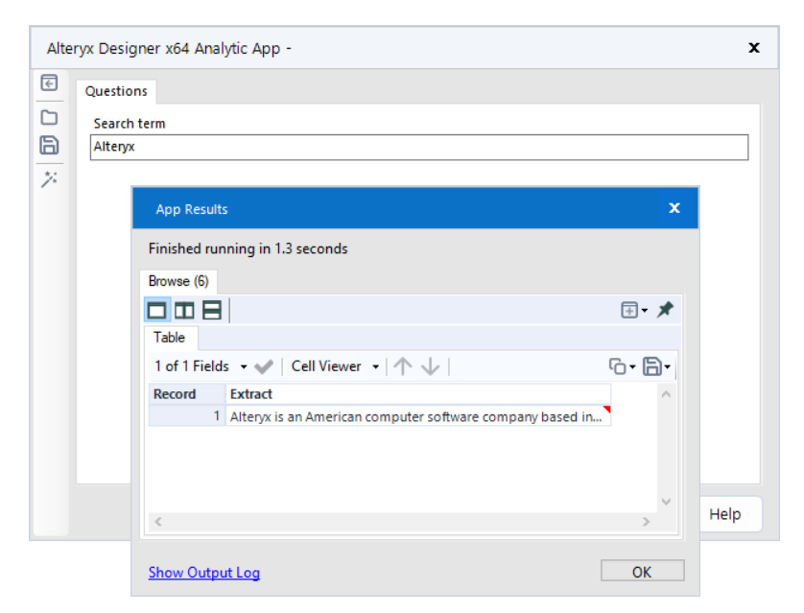
Task: Open the folder icon in left sidebar
Action: [49, 117]
